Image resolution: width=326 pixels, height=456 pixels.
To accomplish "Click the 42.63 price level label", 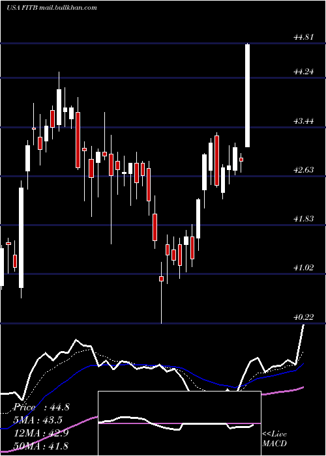I will tap(304, 170).
